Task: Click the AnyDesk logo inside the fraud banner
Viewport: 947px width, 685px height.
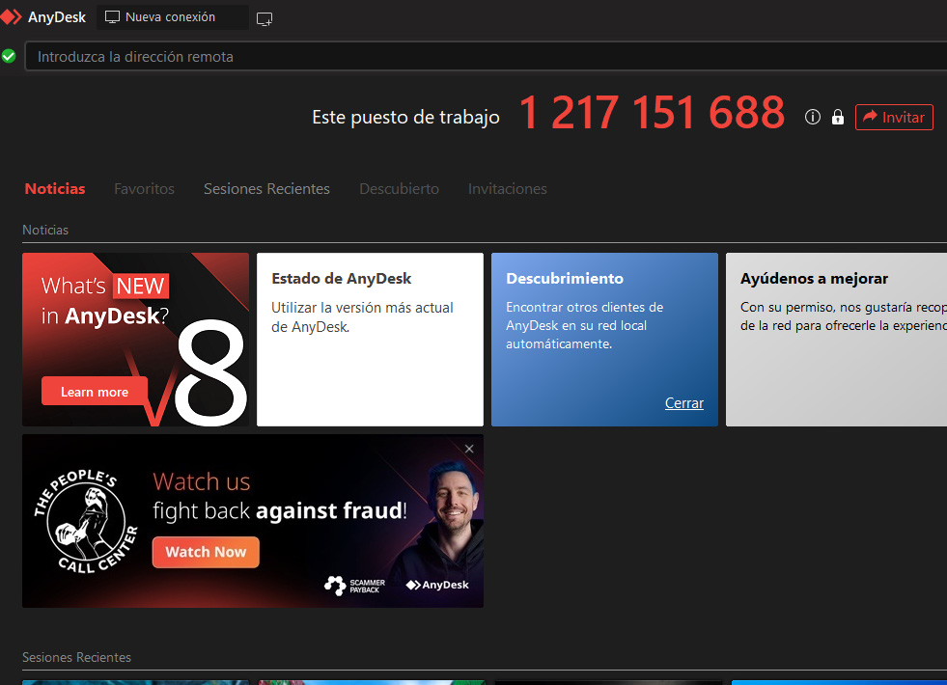Action: click(436, 585)
